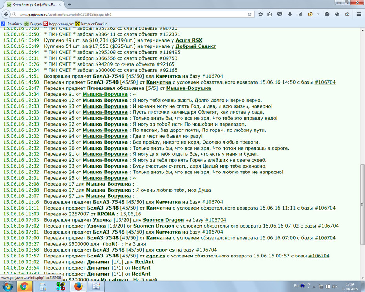Open Мышка-Ворушка link in Плюшевая обезьянка row

pyautogui.click(x=188, y=88)
